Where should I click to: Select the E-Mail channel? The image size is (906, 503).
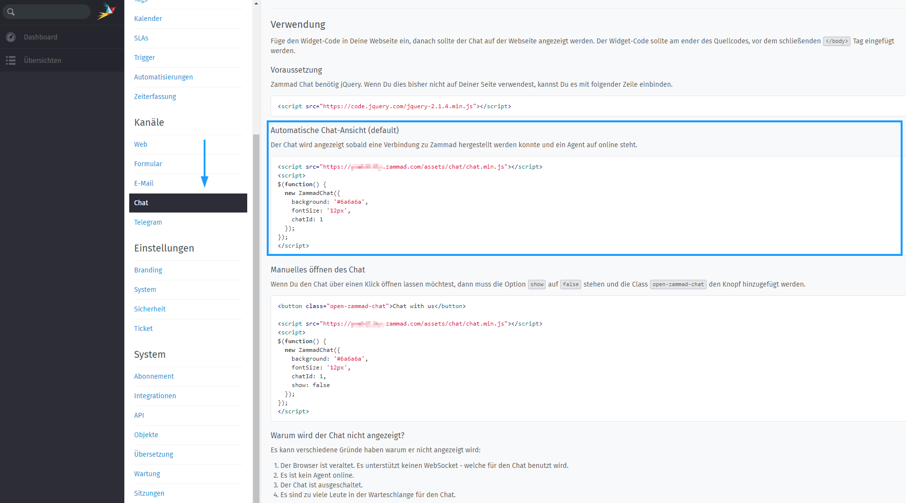[144, 183]
